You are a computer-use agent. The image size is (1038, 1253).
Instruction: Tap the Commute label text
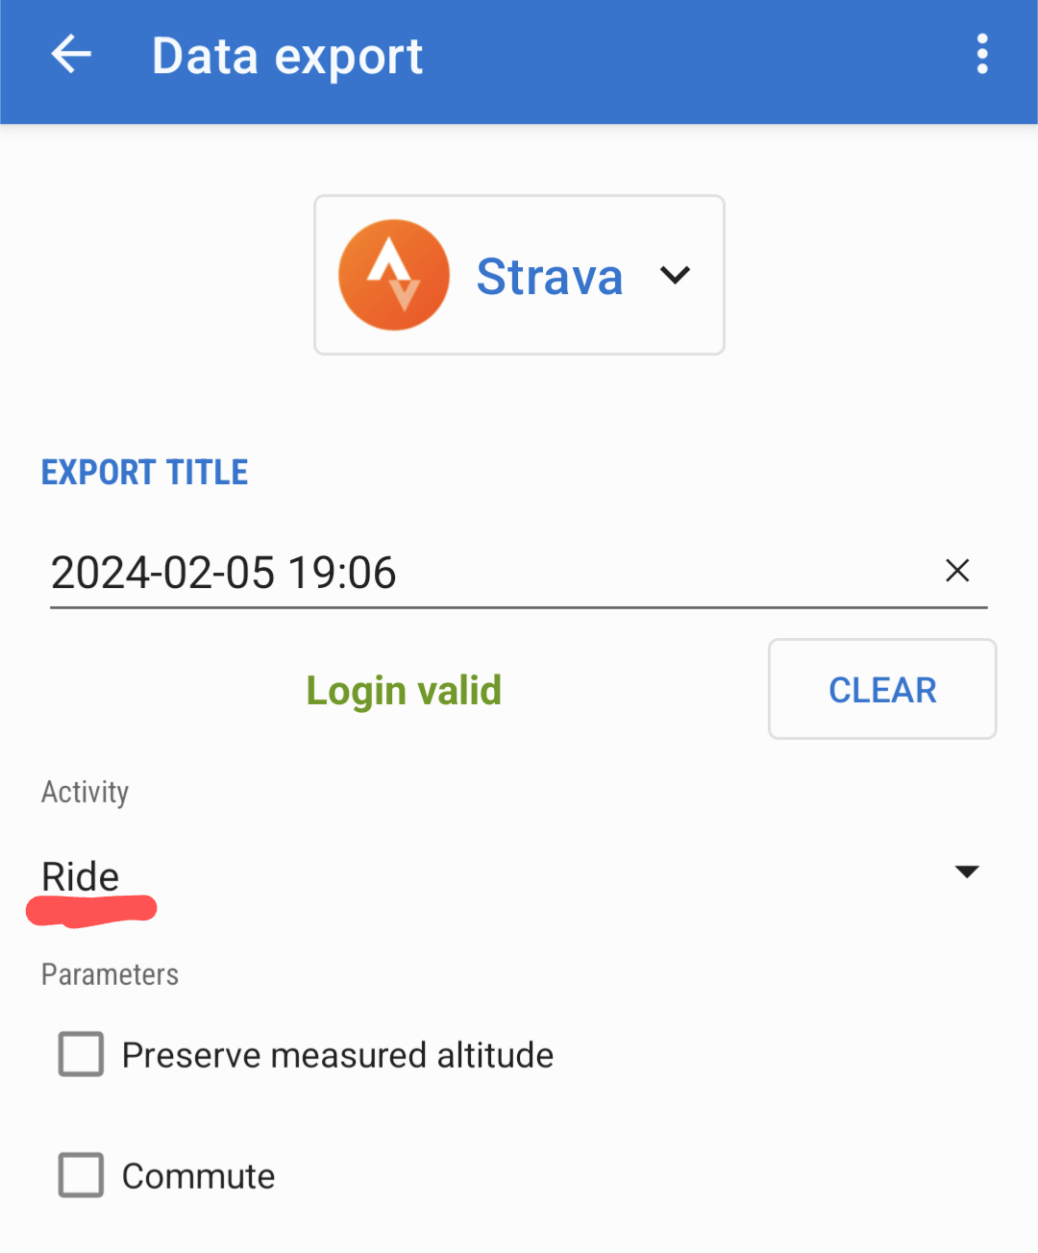point(198,1176)
